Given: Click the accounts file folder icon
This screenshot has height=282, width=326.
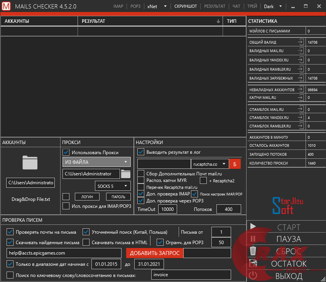Looking at the screenshot, I should [x=30, y=163].
